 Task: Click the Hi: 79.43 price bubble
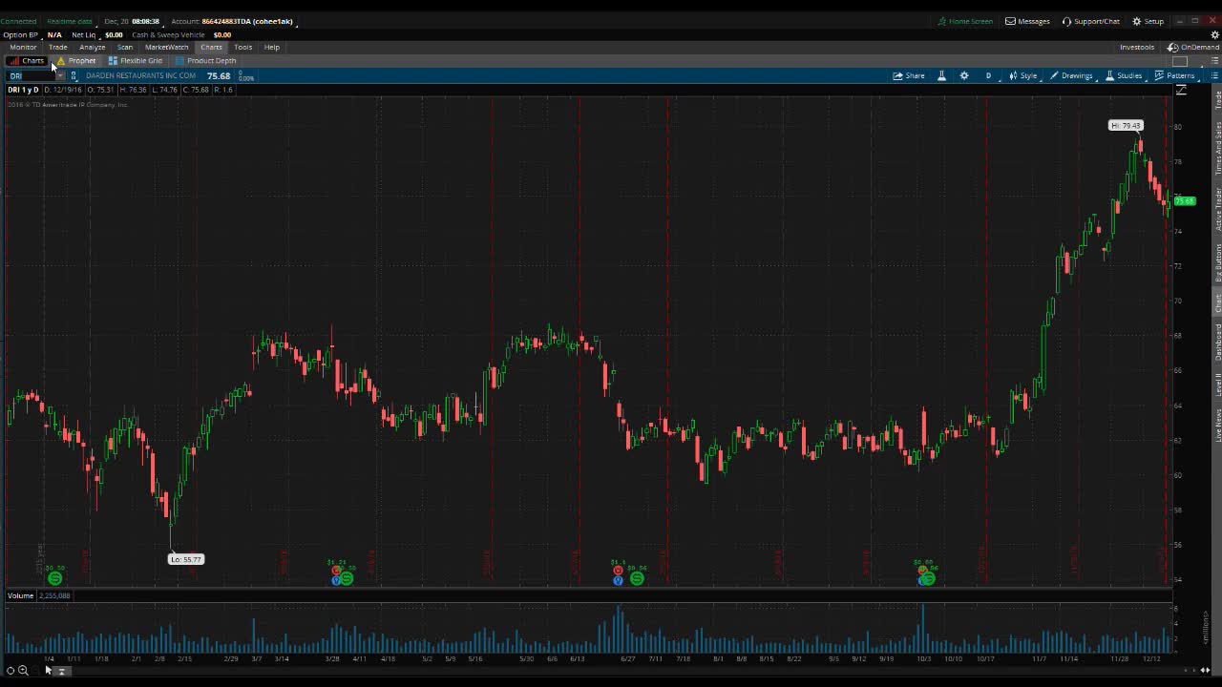pyautogui.click(x=1126, y=125)
